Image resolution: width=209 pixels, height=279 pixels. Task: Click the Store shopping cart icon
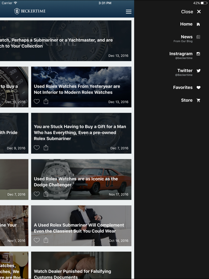pyautogui.click(x=198, y=100)
